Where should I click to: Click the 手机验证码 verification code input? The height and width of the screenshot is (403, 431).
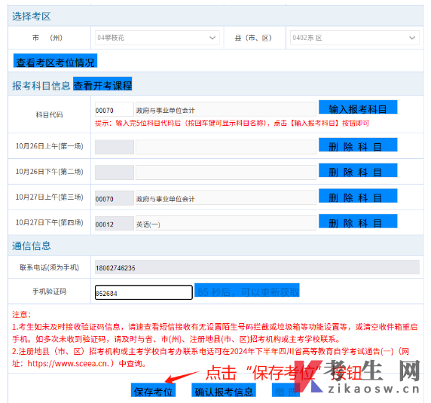point(143,292)
